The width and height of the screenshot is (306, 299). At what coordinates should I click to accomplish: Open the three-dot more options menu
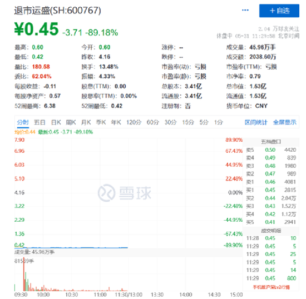[x=245, y=10]
